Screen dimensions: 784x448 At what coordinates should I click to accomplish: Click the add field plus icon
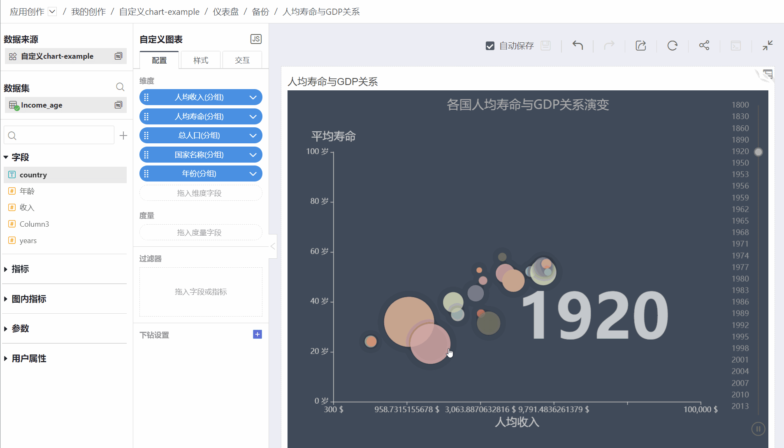tap(123, 136)
